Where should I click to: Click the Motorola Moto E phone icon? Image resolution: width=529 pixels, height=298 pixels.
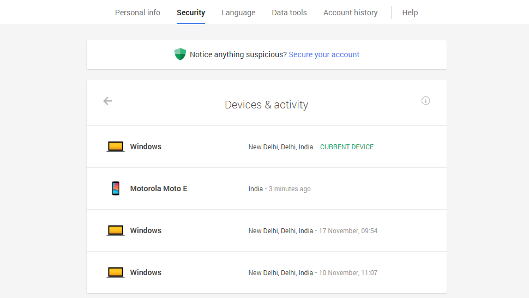tap(116, 188)
